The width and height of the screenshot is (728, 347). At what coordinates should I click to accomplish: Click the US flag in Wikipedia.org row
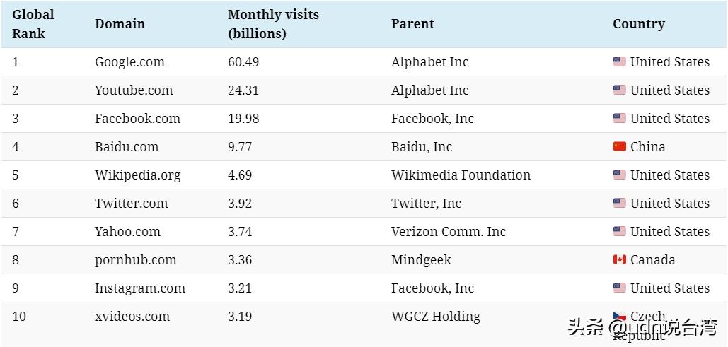619,175
